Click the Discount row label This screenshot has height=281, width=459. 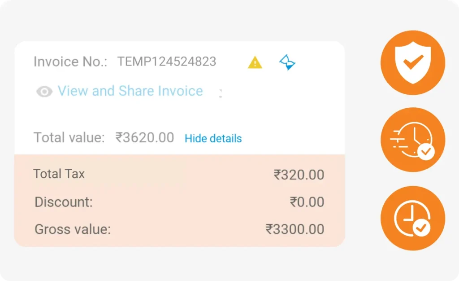tap(64, 202)
